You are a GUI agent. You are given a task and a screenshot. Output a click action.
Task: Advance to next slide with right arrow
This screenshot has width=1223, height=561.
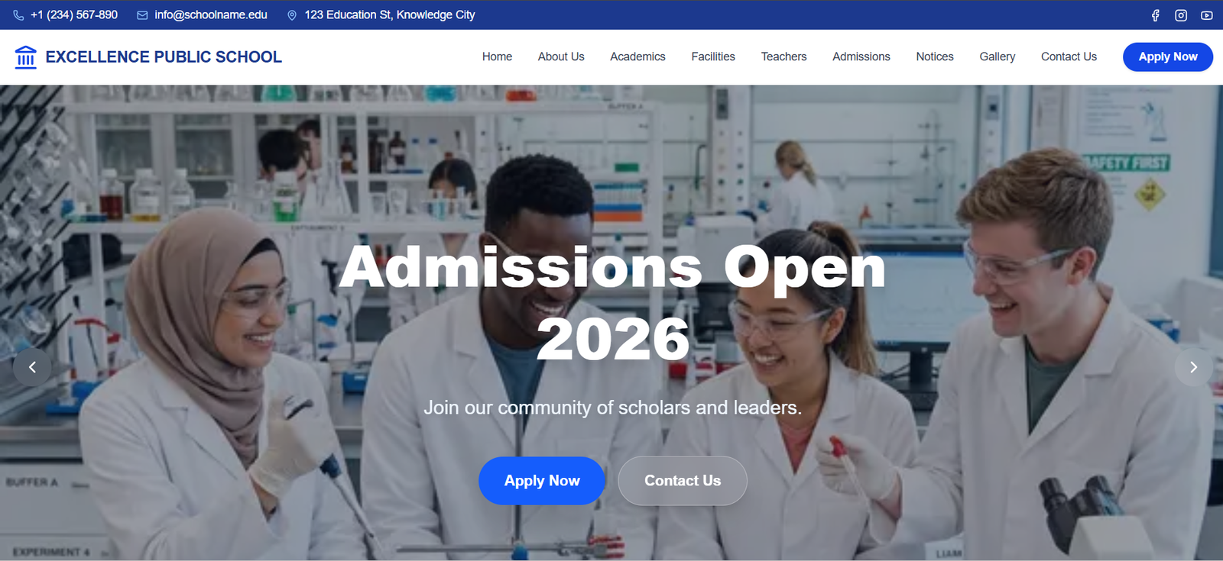pos(1193,367)
